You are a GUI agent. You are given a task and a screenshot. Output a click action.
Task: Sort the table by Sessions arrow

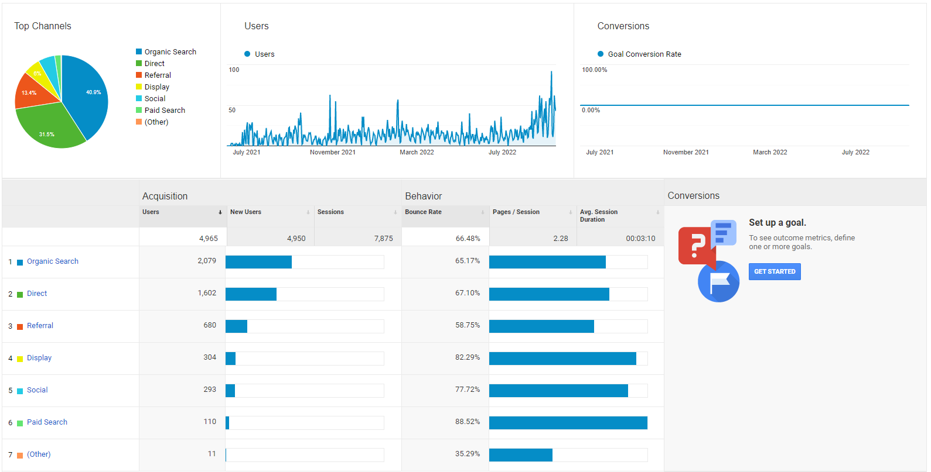point(395,212)
